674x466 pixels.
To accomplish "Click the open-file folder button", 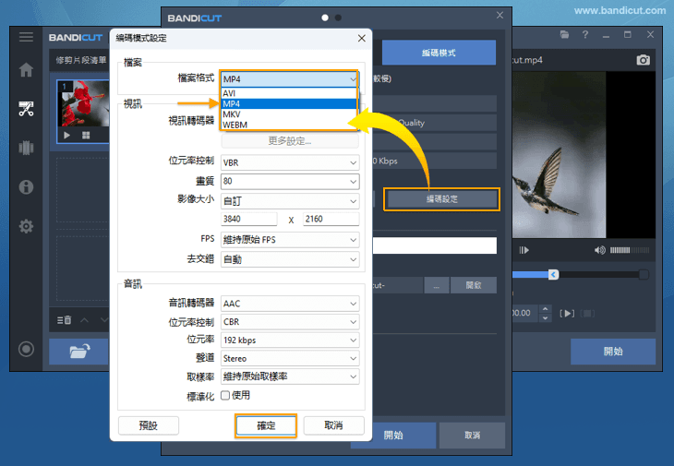I will pos(78,352).
